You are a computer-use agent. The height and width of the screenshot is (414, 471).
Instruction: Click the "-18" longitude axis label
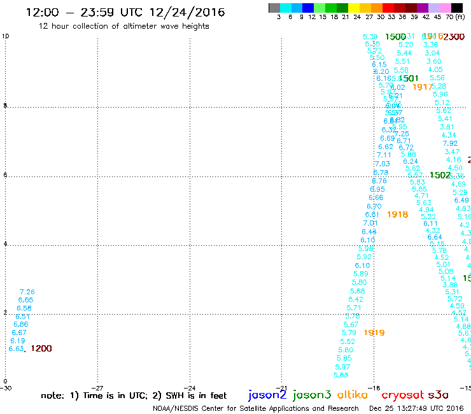[x=374, y=388]
